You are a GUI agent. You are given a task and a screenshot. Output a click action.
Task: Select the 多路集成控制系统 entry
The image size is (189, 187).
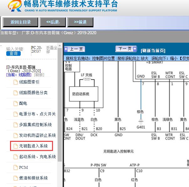tap(35, 125)
